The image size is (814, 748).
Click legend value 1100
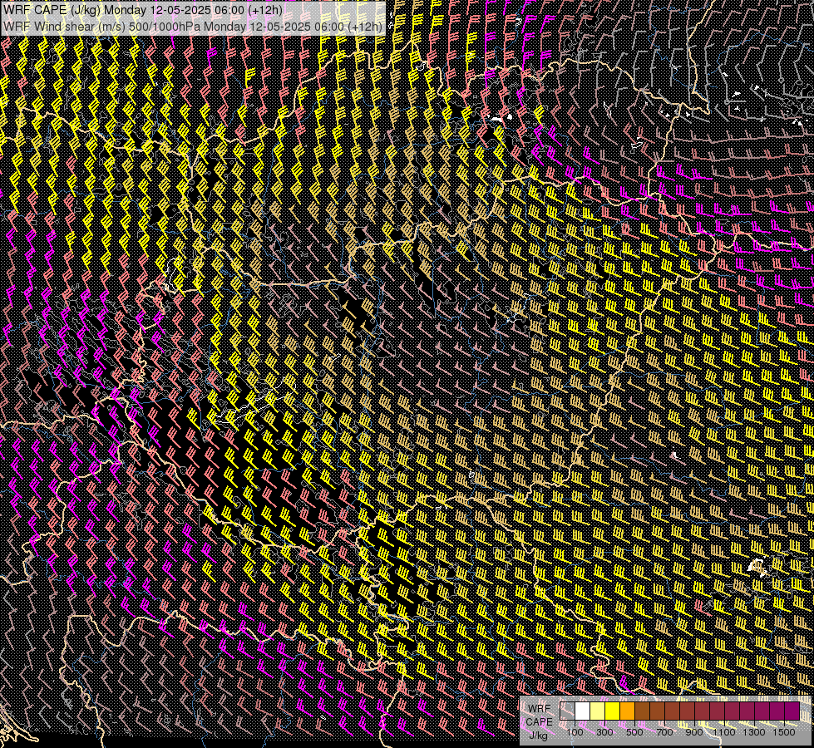pyautogui.click(x=723, y=732)
